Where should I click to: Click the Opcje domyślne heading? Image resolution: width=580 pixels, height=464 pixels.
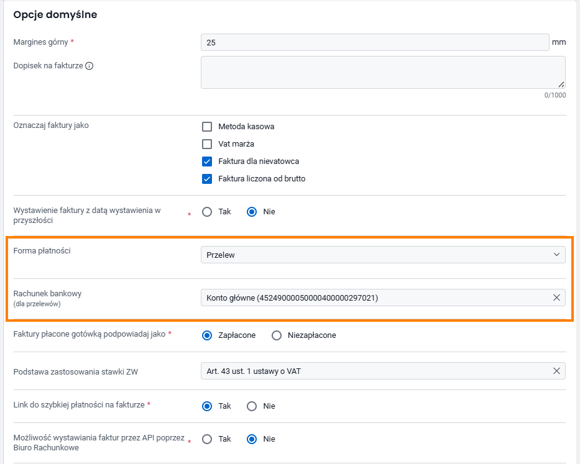[55, 15]
